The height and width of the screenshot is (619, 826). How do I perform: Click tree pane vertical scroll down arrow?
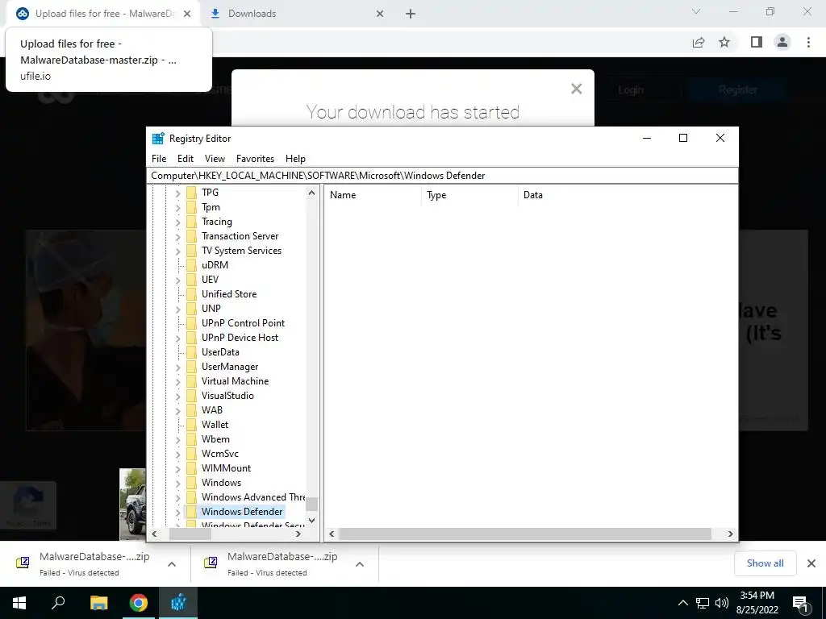click(312, 521)
